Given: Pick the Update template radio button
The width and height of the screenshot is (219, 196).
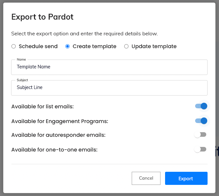Looking at the screenshot, I should click(x=126, y=46).
